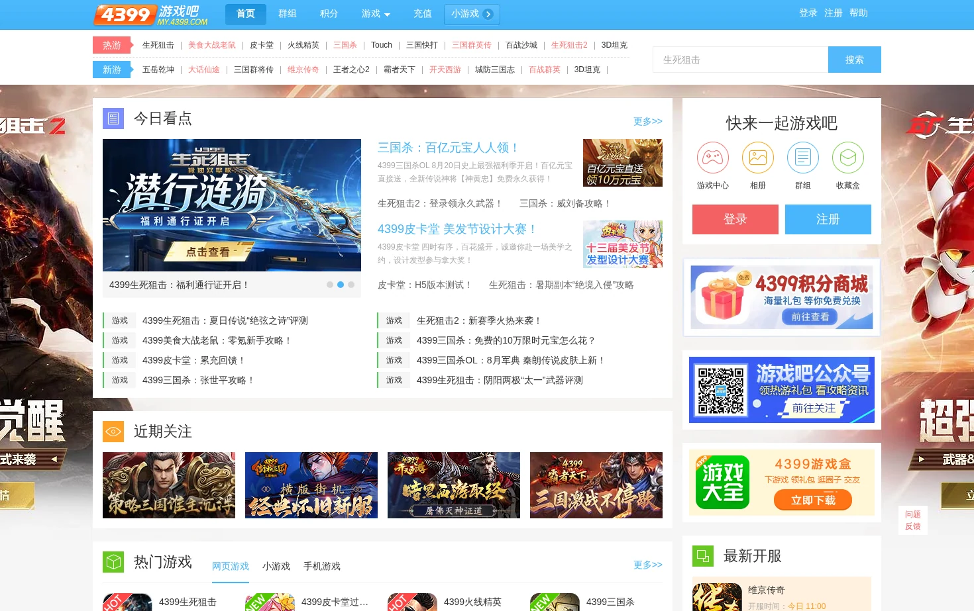Image resolution: width=974 pixels, height=611 pixels.
Task: Click the 近期关注 eye icon
Action: (x=113, y=431)
